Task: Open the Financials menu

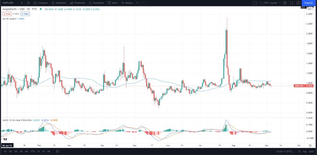Action: (78, 3)
